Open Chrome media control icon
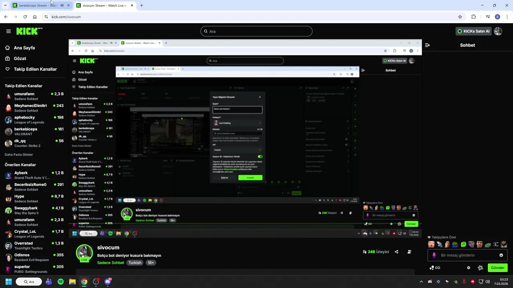513x288 pixels. 488,17
